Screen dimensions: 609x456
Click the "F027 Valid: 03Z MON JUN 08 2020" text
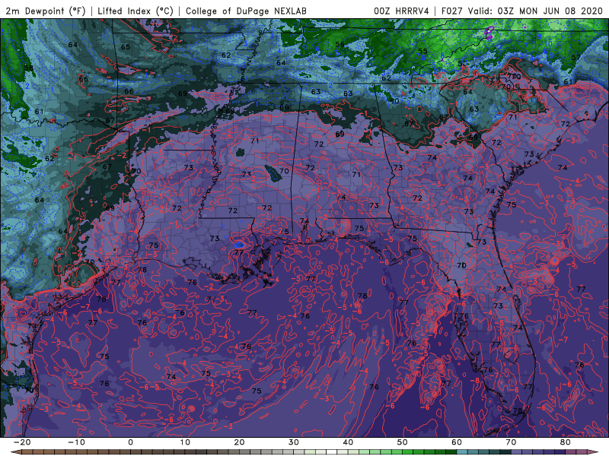click(x=522, y=11)
